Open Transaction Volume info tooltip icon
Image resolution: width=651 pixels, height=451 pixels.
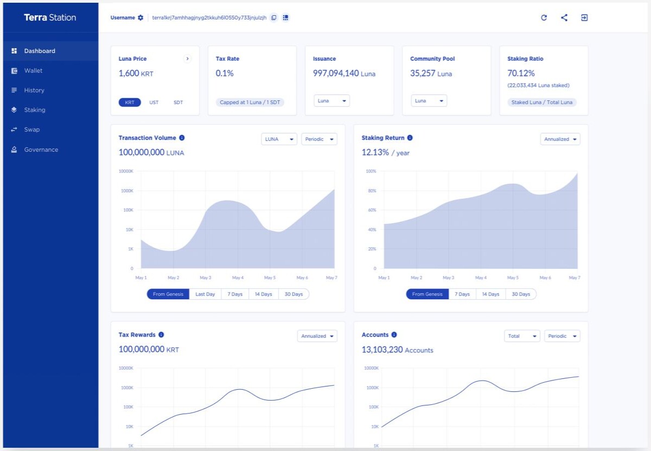(182, 138)
